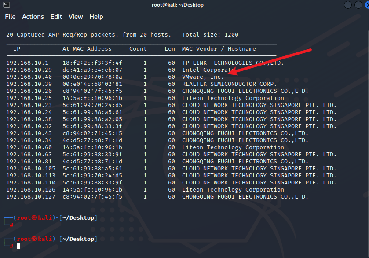Click the terminal cursor block at the last prompt

[x=18, y=246]
